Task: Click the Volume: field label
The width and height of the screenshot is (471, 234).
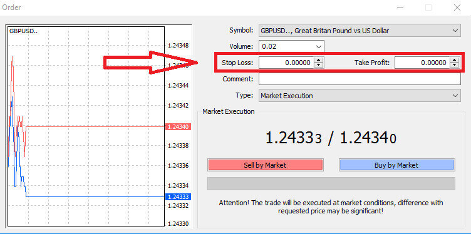Action: pos(242,46)
